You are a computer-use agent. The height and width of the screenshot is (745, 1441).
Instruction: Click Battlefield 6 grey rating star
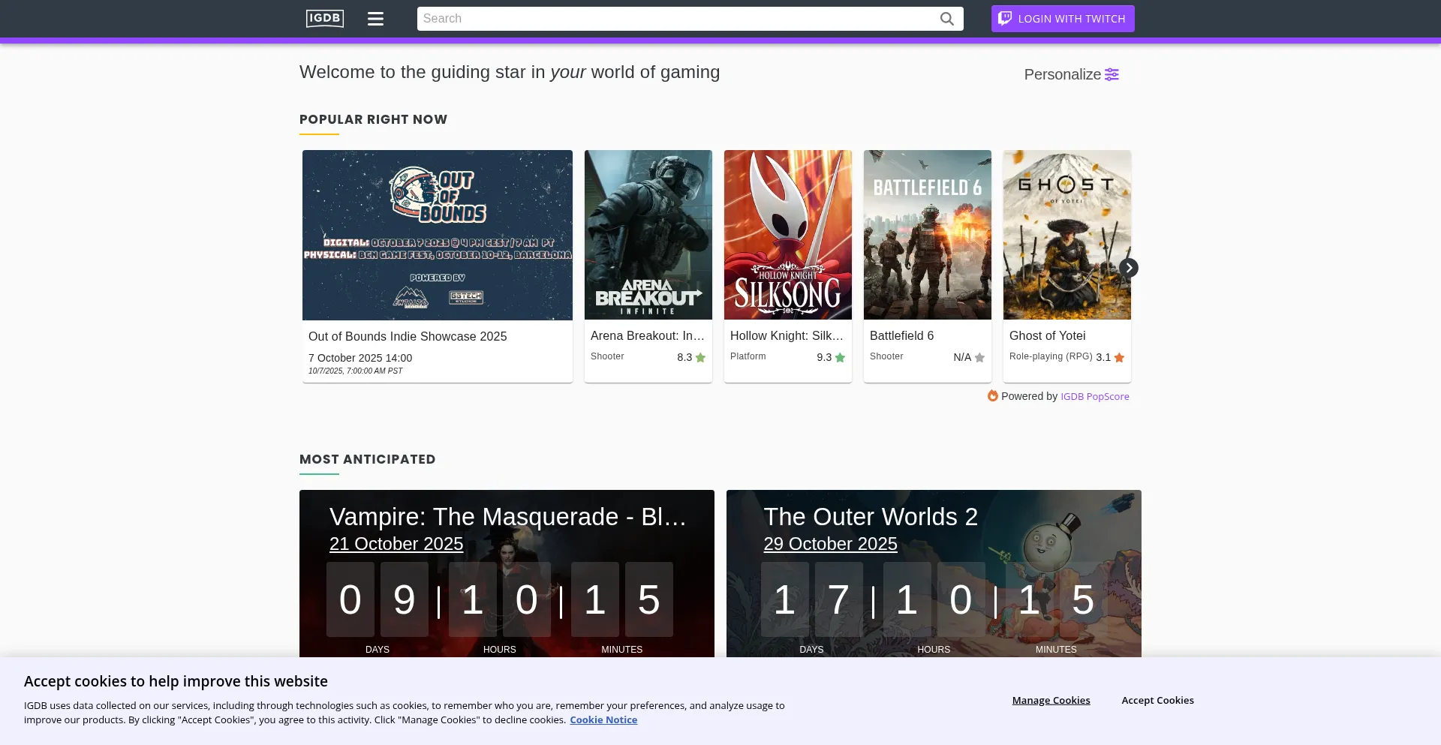(979, 358)
